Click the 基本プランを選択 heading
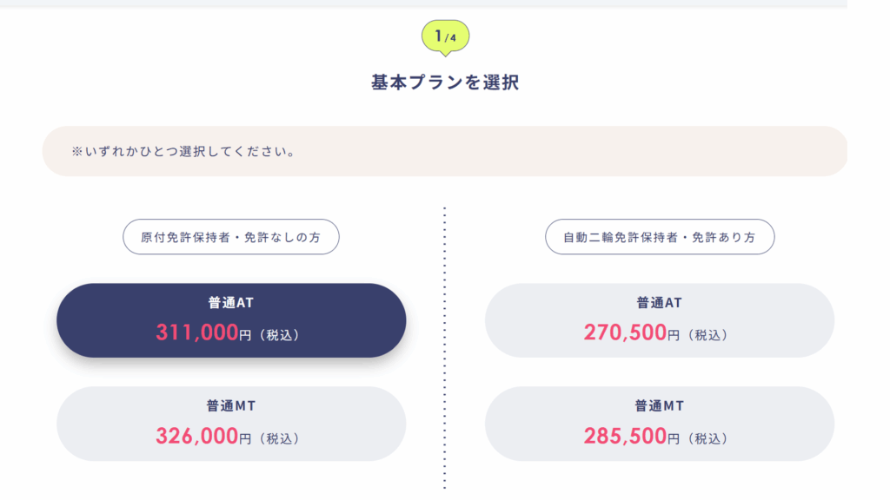This screenshot has height=500, width=890. pyautogui.click(x=445, y=83)
